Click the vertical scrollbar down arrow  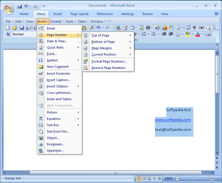(x=217, y=153)
